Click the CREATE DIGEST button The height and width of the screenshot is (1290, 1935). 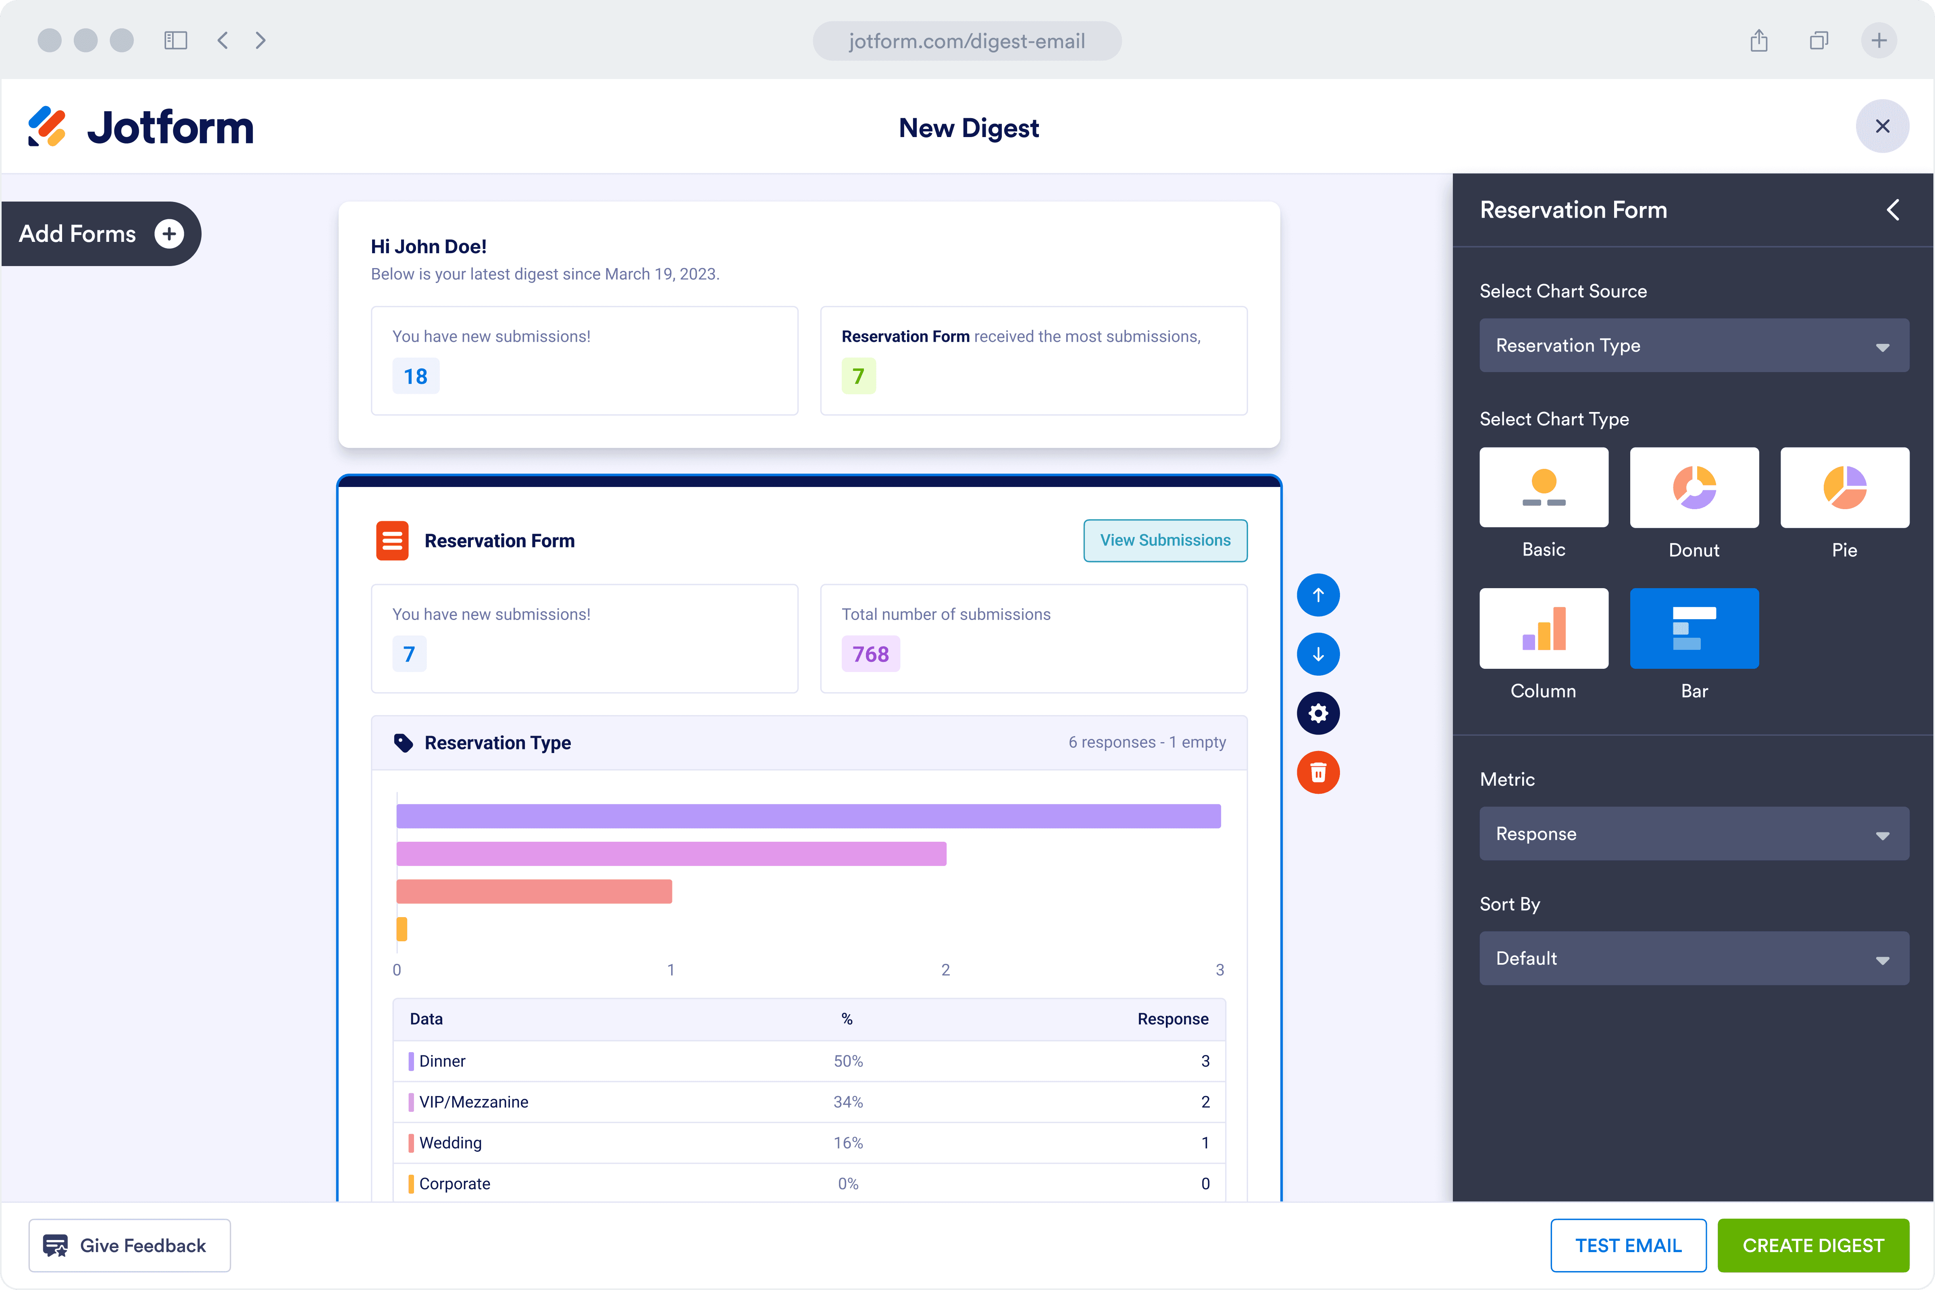[x=1813, y=1246]
